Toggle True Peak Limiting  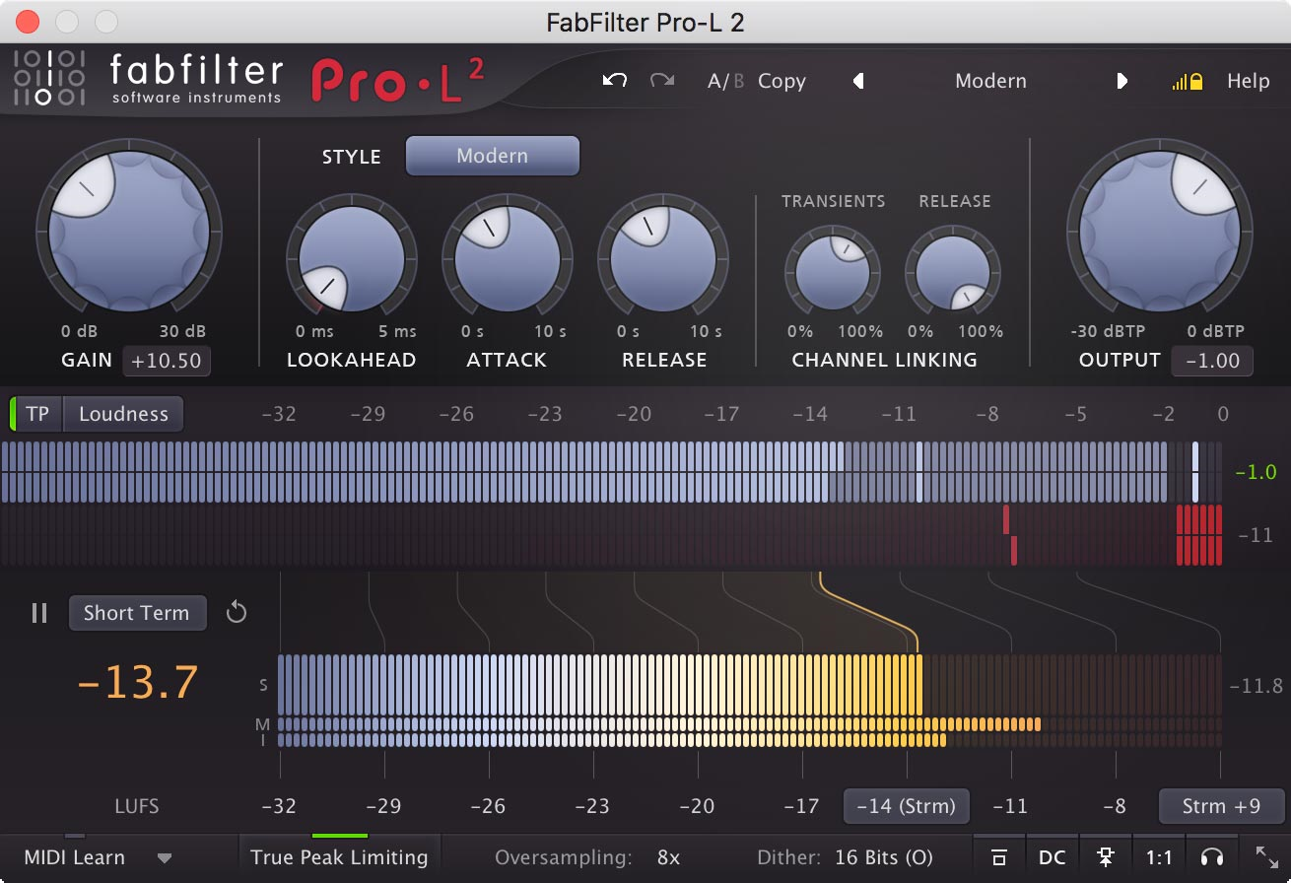click(339, 856)
